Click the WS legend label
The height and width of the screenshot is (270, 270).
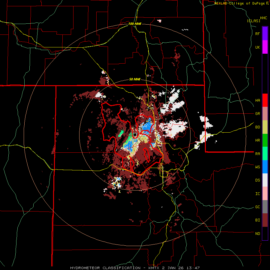257,167
